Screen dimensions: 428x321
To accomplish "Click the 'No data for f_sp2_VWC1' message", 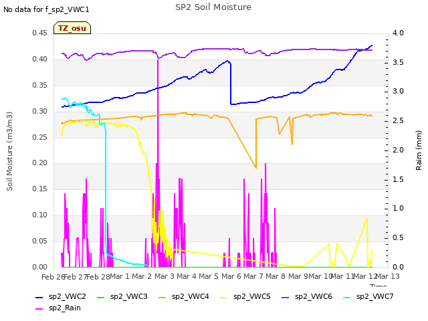I will pos(46,9).
